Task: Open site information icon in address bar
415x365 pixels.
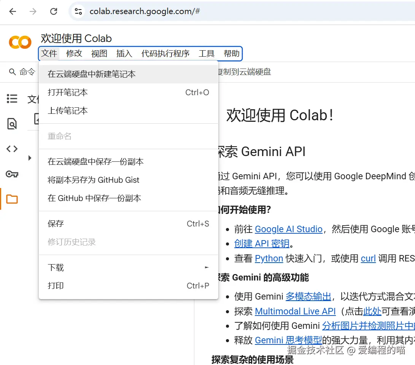Action: [78, 11]
